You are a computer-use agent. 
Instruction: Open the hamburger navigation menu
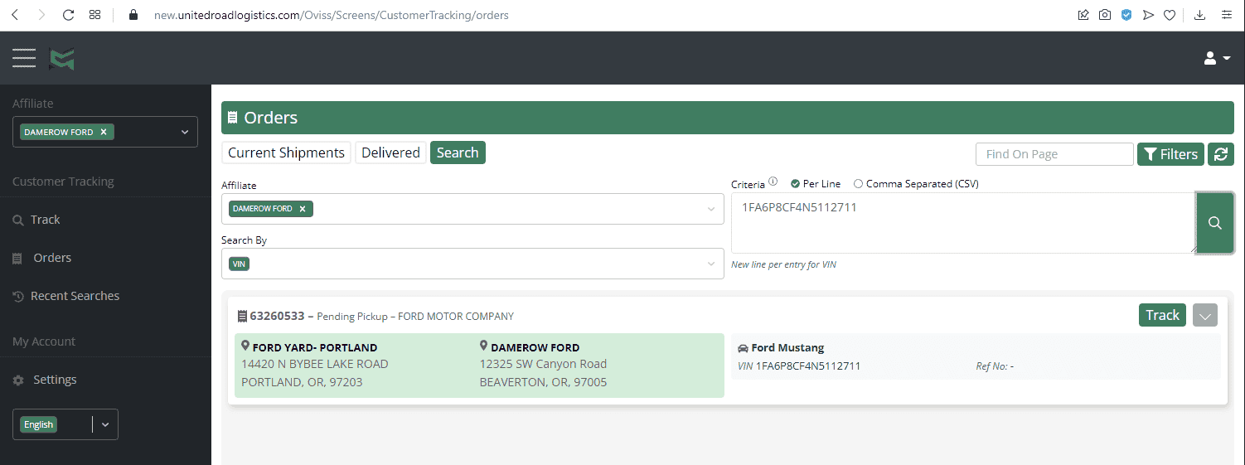coord(24,58)
